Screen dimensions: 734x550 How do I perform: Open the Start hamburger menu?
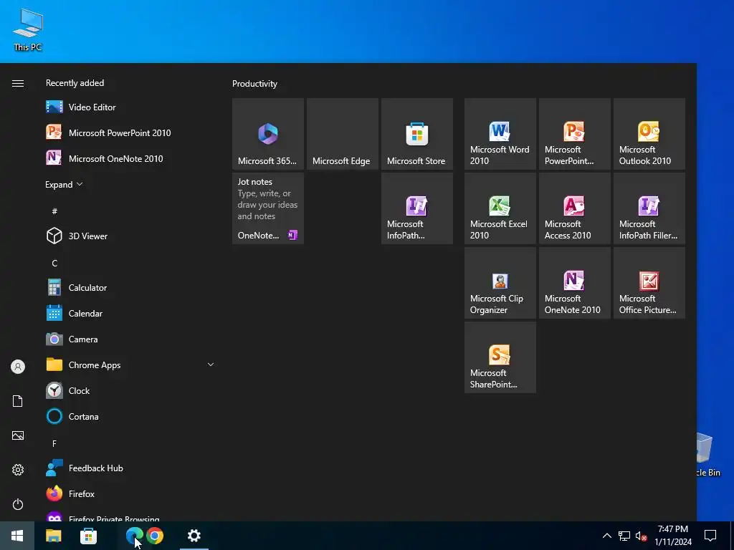click(18, 83)
